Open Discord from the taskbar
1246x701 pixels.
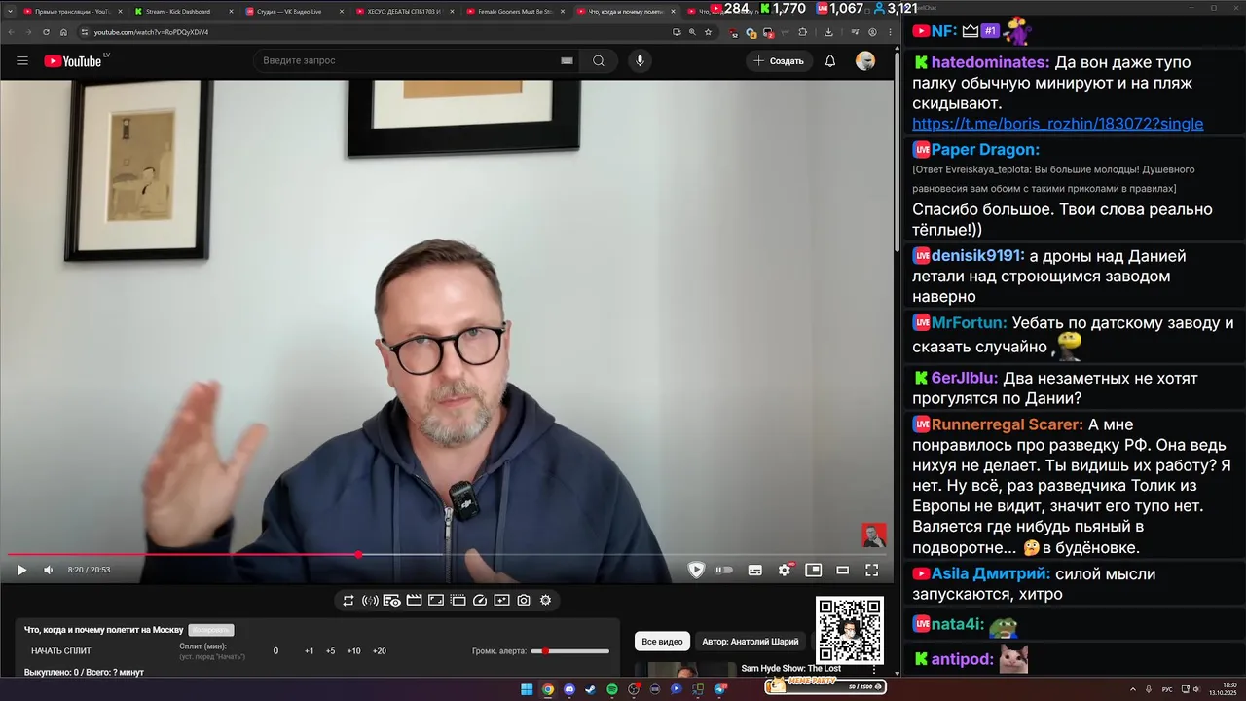tap(569, 689)
